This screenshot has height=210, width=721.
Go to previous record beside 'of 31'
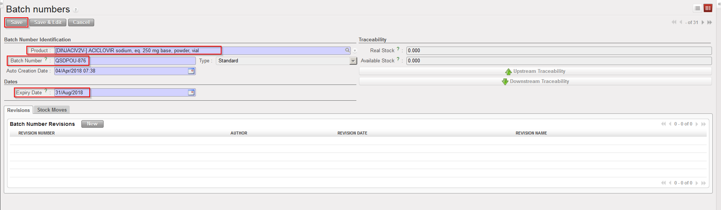tap(681, 22)
